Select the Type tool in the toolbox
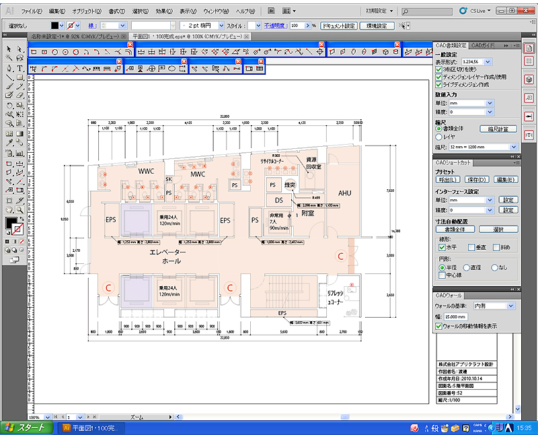This screenshot has height=435, width=538. (x=20, y=68)
